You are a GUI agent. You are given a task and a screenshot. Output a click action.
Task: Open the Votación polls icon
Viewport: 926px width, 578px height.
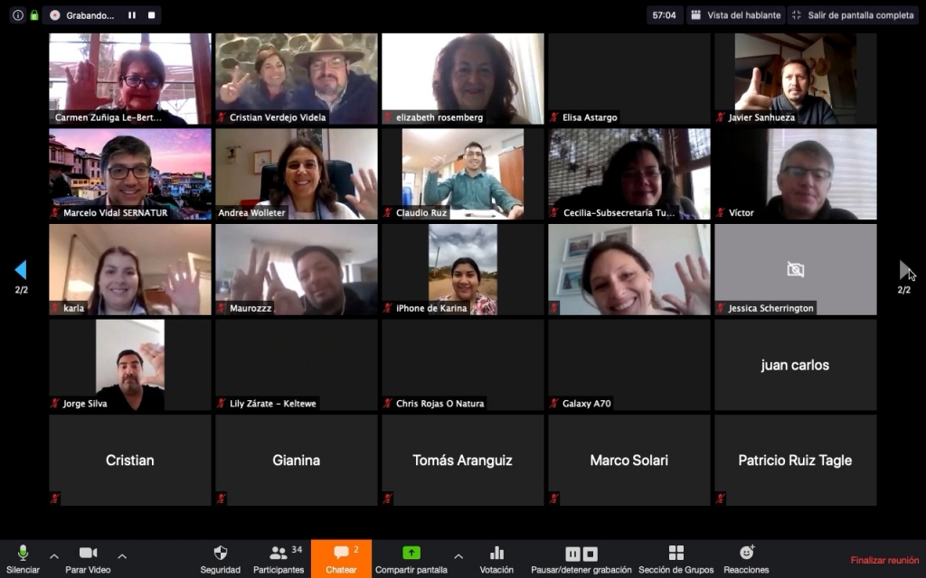point(496,554)
